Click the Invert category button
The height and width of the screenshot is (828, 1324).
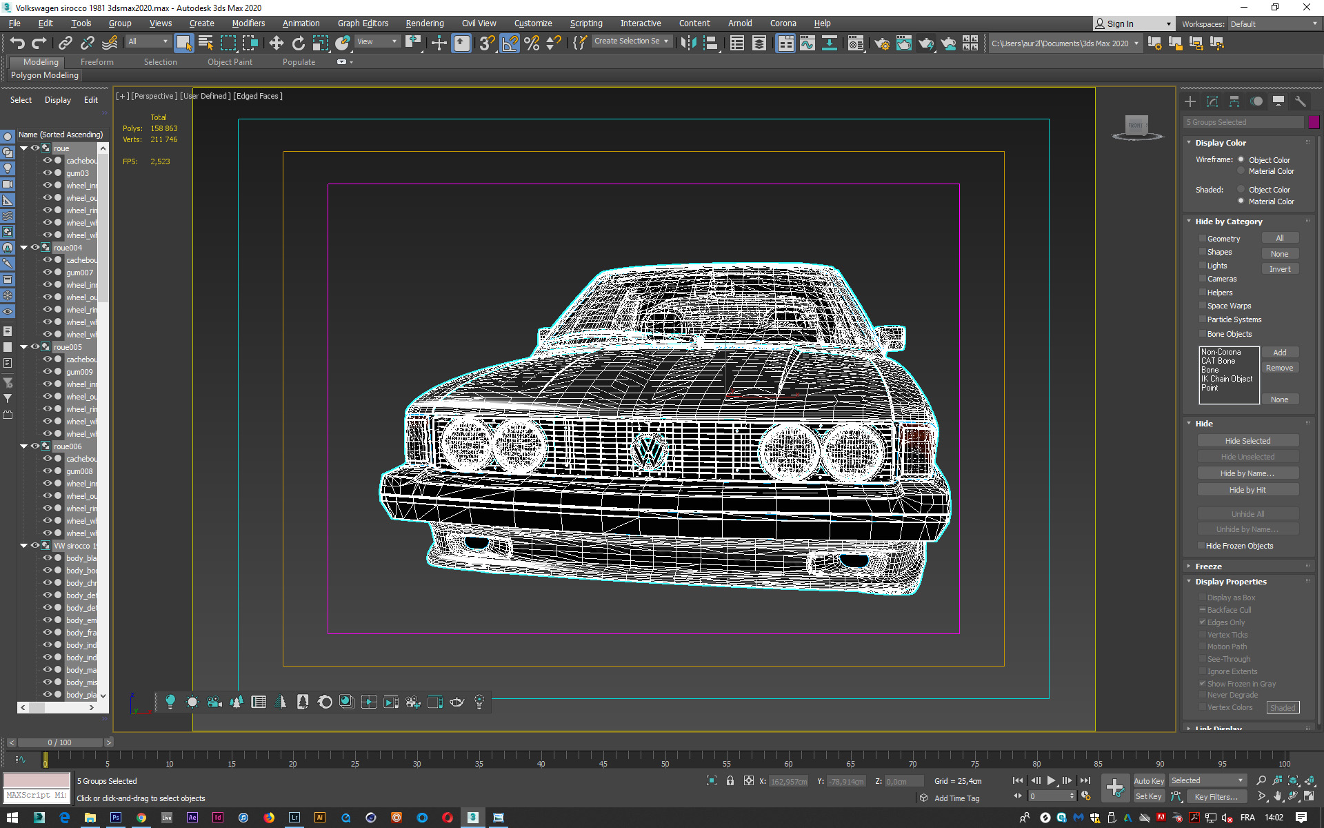click(1280, 269)
